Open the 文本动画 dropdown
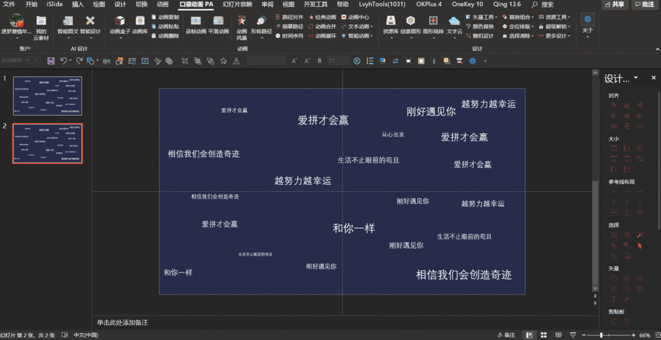Viewport: 661px width, 340px height. point(357,27)
